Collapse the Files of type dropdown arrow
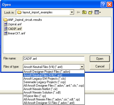 [x=82, y=67]
